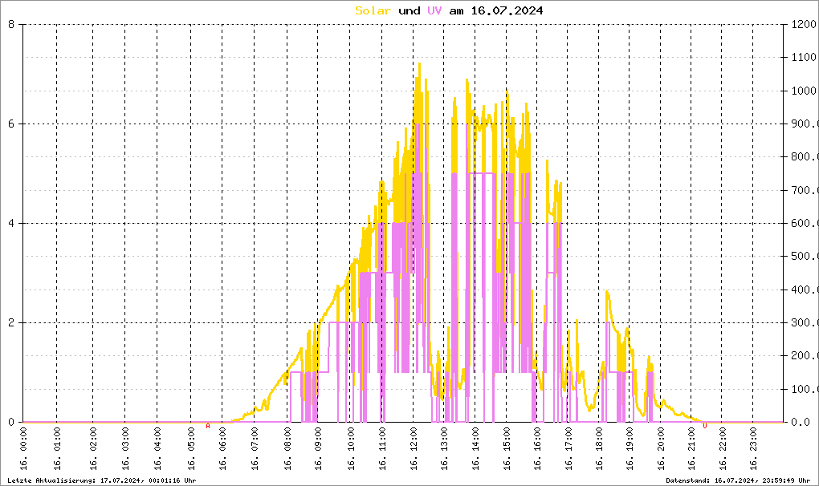Click the right axis value '600.0'
Image resolution: width=819 pixels, height=486 pixels.
coord(805,223)
